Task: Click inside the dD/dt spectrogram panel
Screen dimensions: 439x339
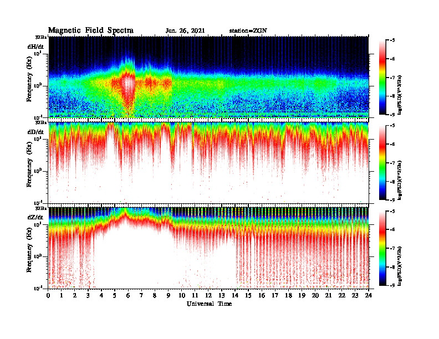Action: coord(208,163)
